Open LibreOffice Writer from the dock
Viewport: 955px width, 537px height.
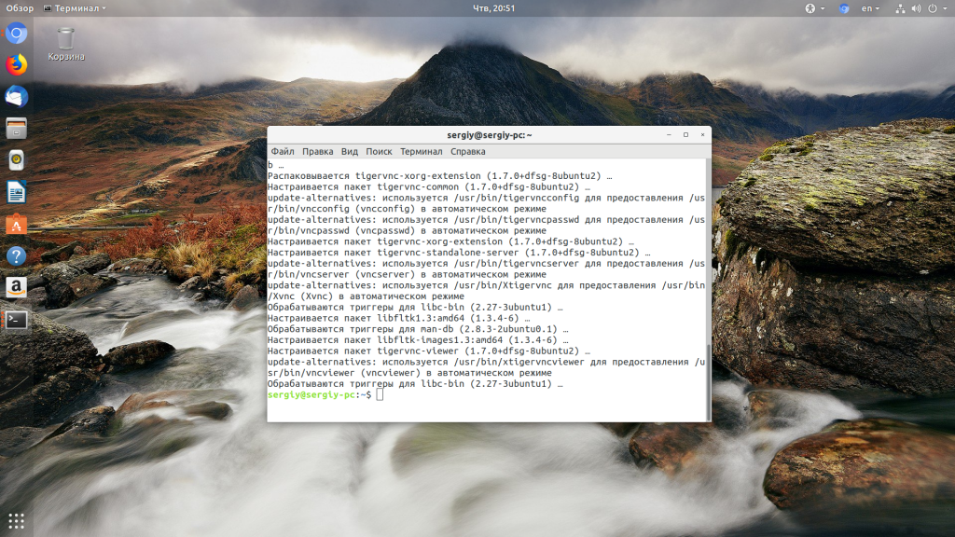tap(16, 193)
